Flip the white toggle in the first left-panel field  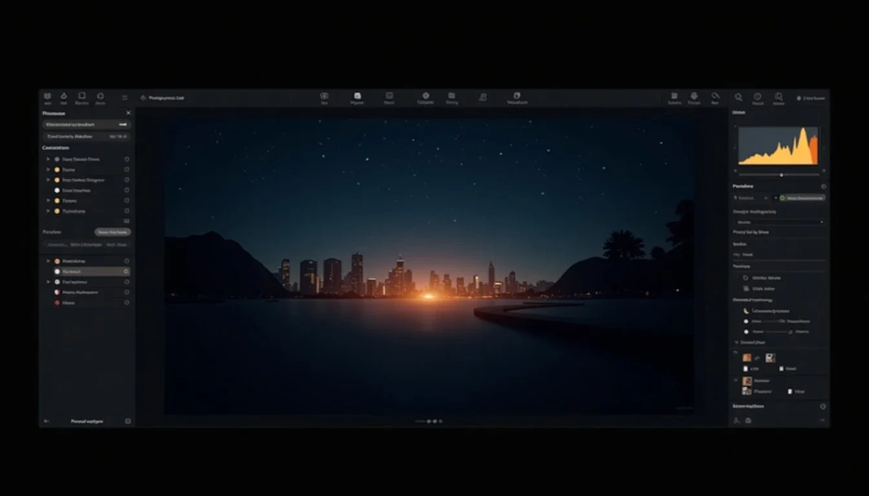(123, 124)
